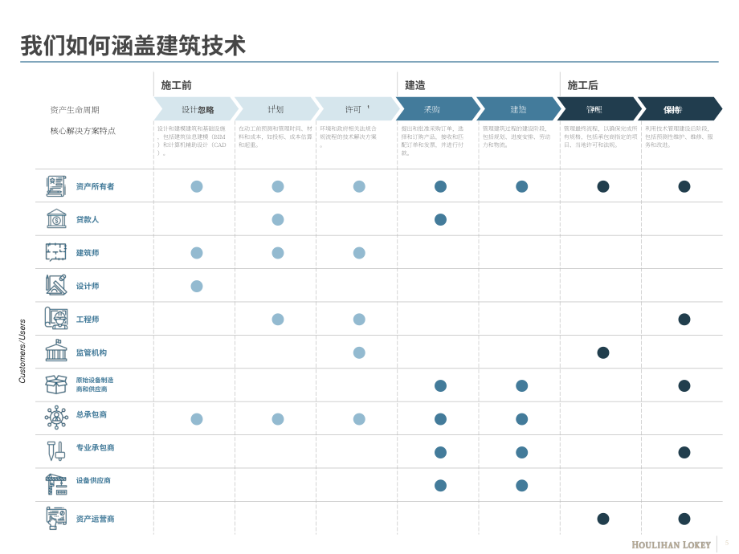Click the vertical Customers/Users label
The width and height of the screenshot is (739, 554).
point(22,351)
